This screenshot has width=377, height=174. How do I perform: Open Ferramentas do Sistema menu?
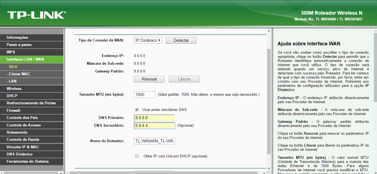(32, 161)
